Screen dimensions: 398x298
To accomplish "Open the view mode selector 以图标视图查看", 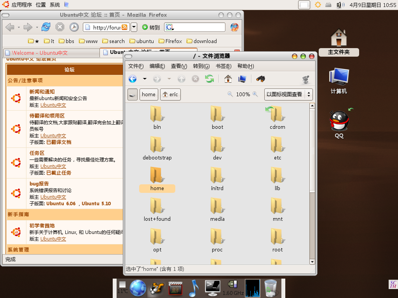I will pos(288,95).
